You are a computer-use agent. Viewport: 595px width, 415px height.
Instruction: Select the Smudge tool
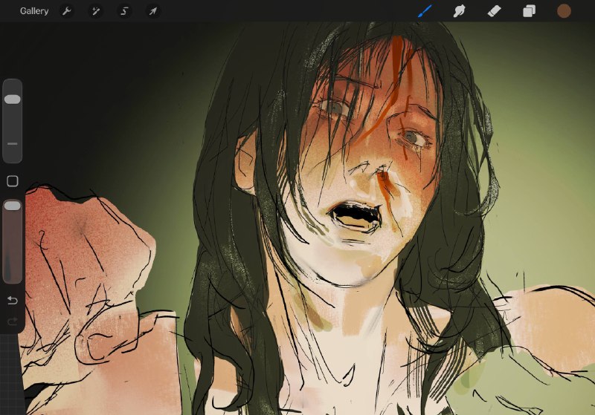pyautogui.click(x=459, y=11)
